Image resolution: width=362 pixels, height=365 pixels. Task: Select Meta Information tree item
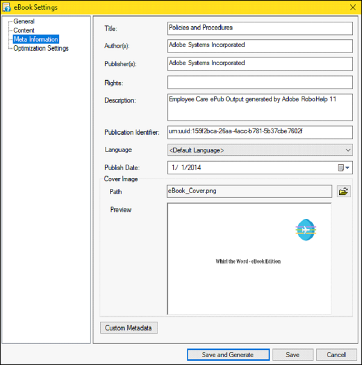click(36, 39)
